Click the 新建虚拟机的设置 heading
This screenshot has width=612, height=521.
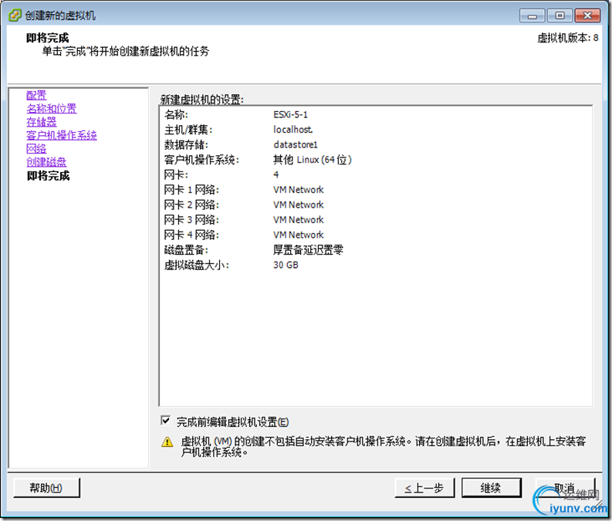coord(201,100)
